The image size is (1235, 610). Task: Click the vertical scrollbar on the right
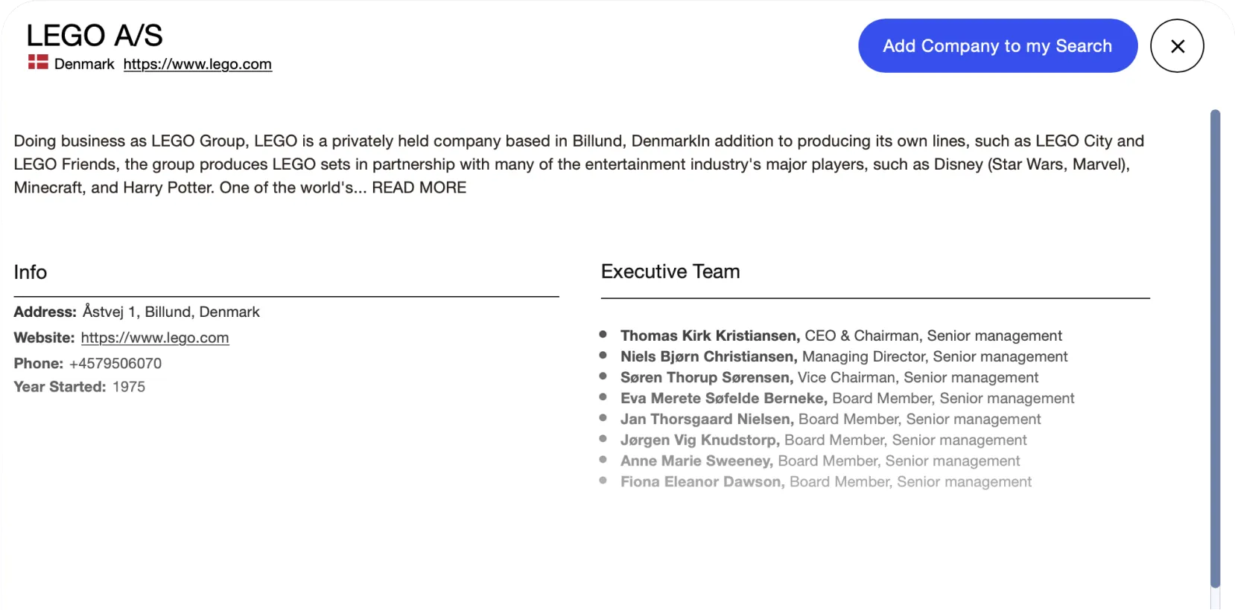pyautogui.click(x=1215, y=350)
